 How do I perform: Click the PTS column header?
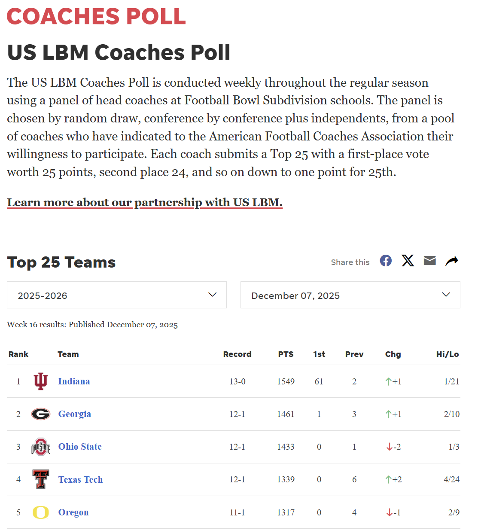(x=286, y=354)
